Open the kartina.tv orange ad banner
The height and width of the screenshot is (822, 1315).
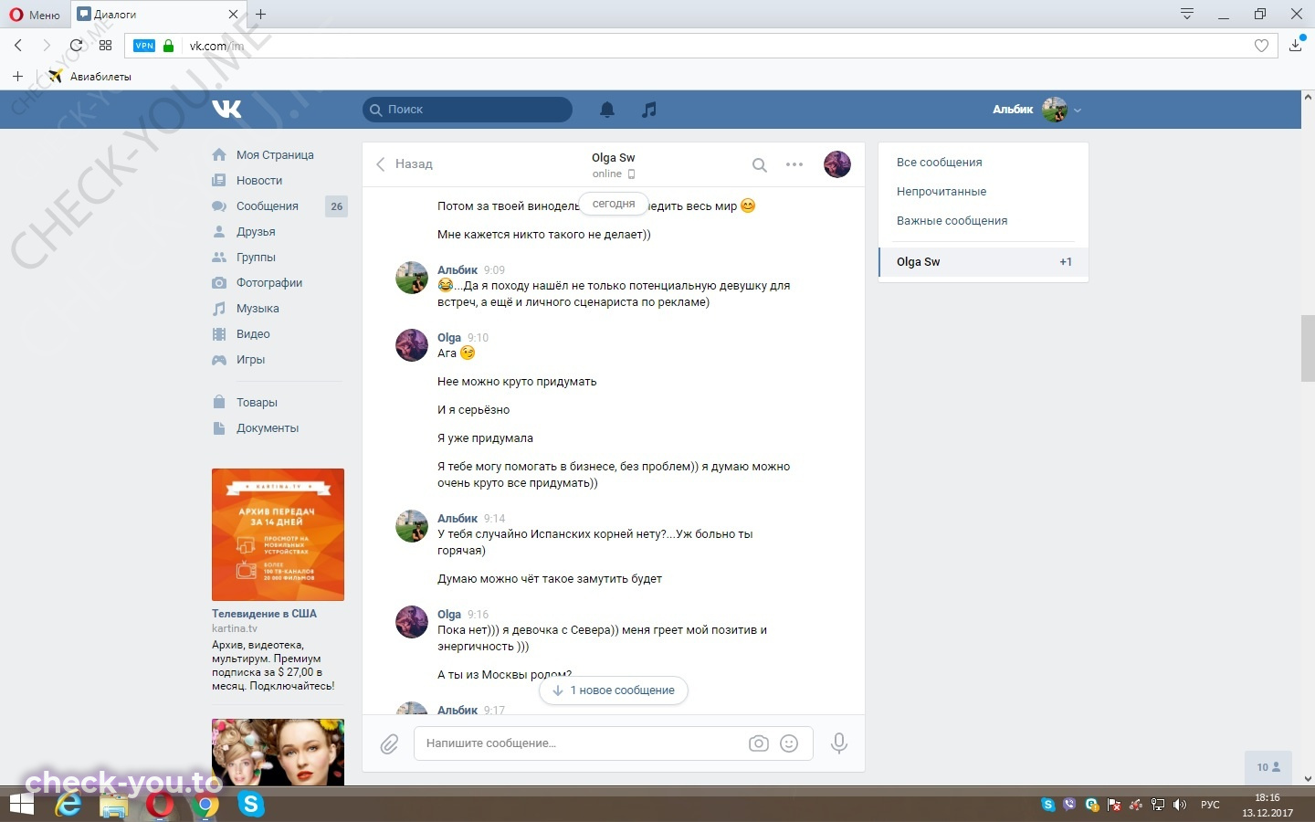pyautogui.click(x=278, y=534)
